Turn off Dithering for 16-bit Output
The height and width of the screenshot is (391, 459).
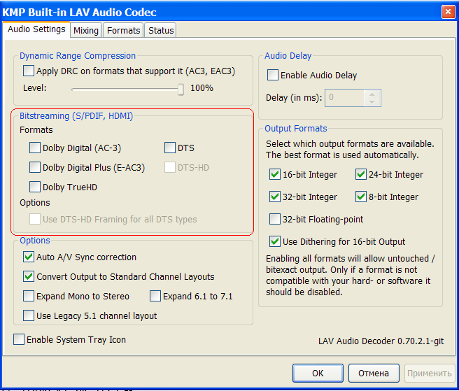click(x=275, y=241)
